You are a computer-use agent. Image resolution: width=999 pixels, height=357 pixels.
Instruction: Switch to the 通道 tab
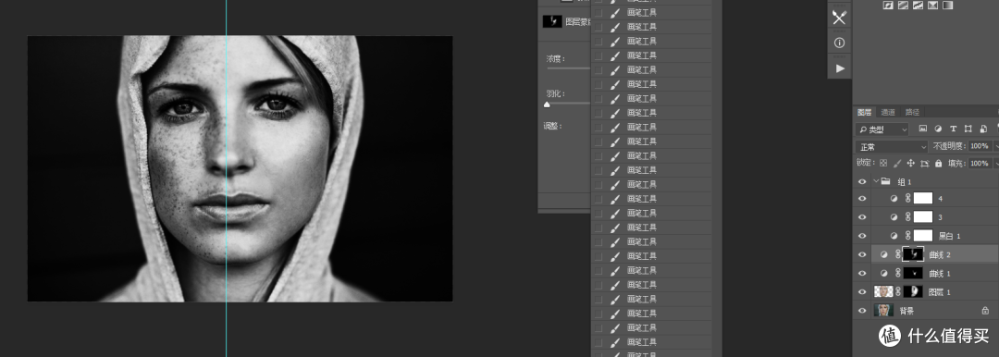(887, 112)
